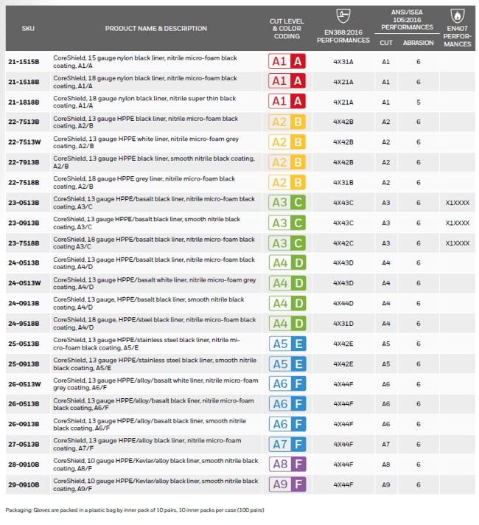Click the A4 D badge for 24-0513B
The image size is (479, 525).
tap(287, 262)
